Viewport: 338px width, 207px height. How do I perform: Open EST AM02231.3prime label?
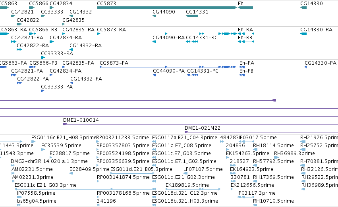point(33,177)
